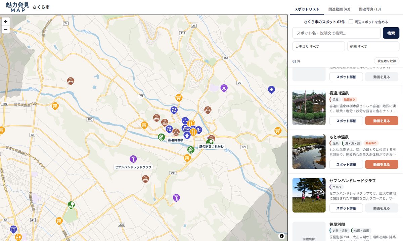The image size is (403, 241).
Task: Click the ゴルフ category tag
Action: (x=337, y=187)
